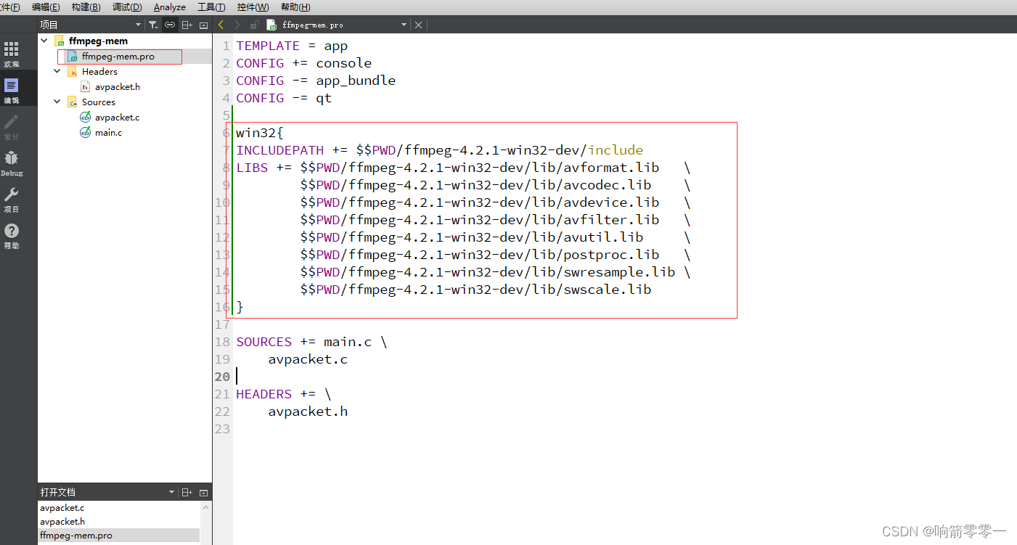Click the INCLUDEPATH line in editor
This screenshot has width=1017, height=545.
point(439,150)
